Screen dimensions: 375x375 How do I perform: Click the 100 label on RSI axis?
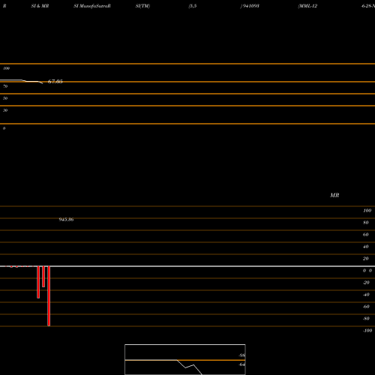point(7,68)
